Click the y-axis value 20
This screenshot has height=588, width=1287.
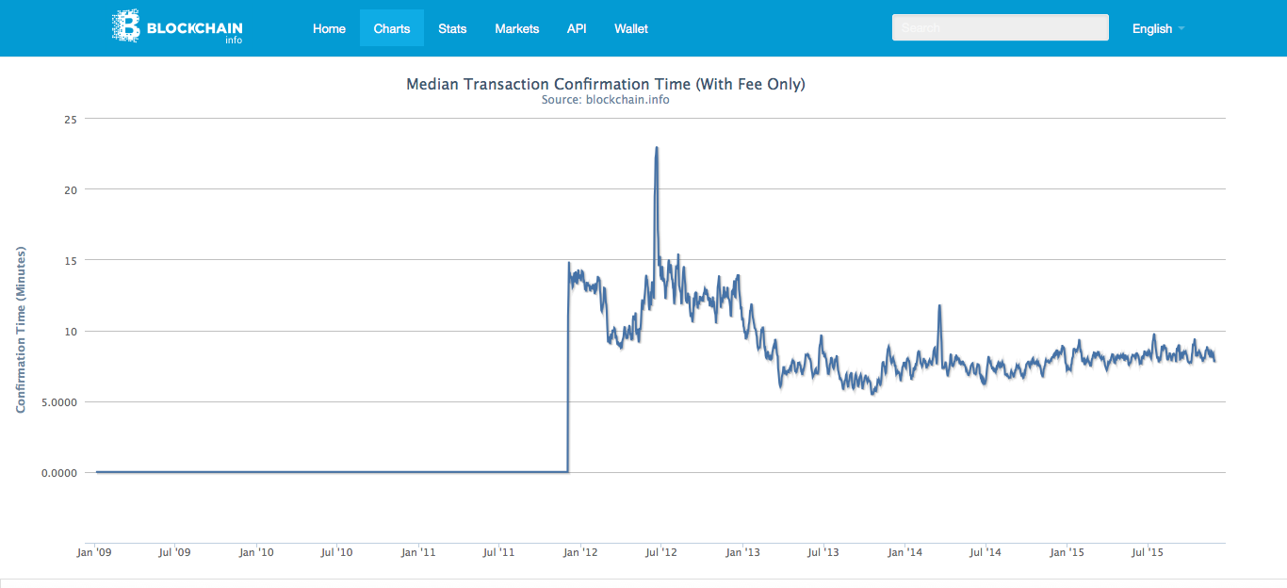70,189
